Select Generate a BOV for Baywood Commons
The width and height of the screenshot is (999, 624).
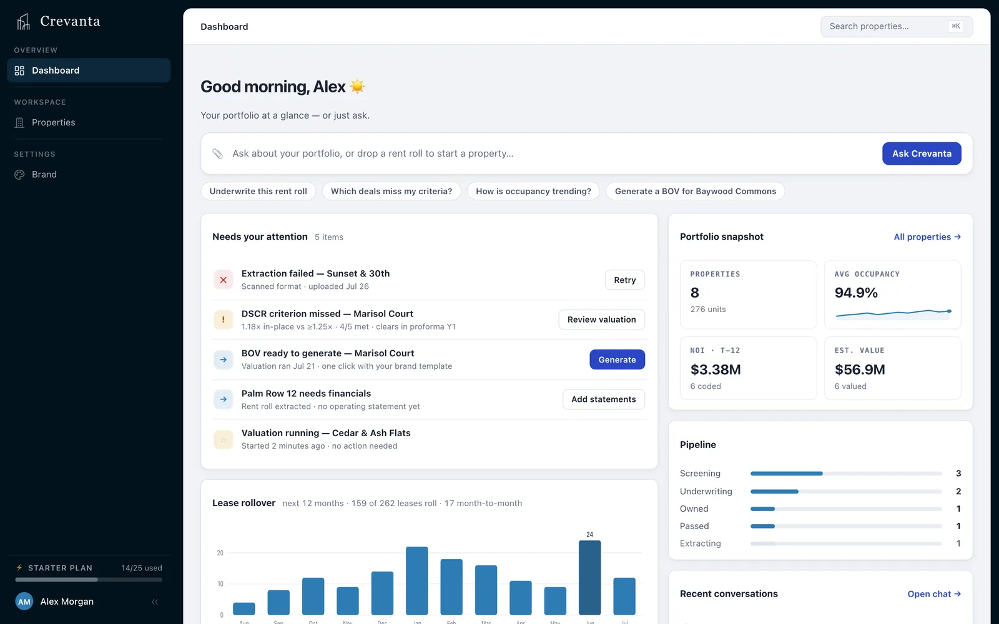pyautogui.click(x=696, y=191)
